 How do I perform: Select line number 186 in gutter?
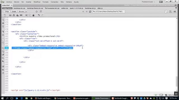click(6, 48)
